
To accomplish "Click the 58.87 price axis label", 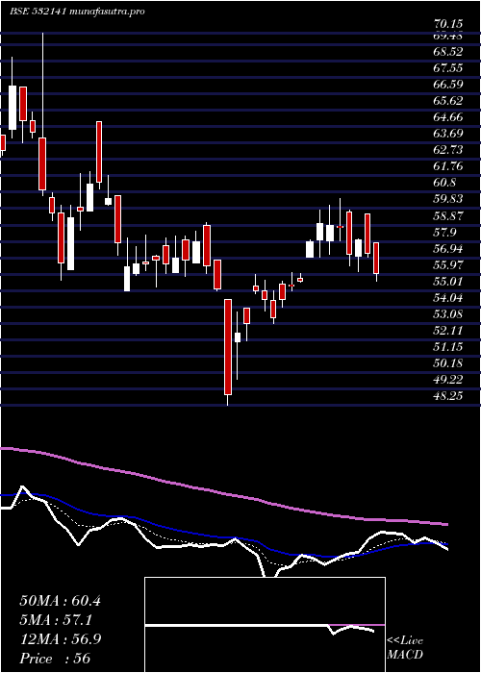I will click(x=448, y=216).
